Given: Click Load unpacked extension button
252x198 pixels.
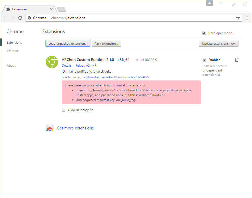Looking at the screenshot, I should 68,43.
